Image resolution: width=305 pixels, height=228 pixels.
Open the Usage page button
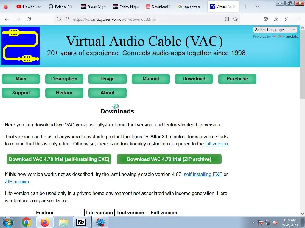click(x=107, y=79)
